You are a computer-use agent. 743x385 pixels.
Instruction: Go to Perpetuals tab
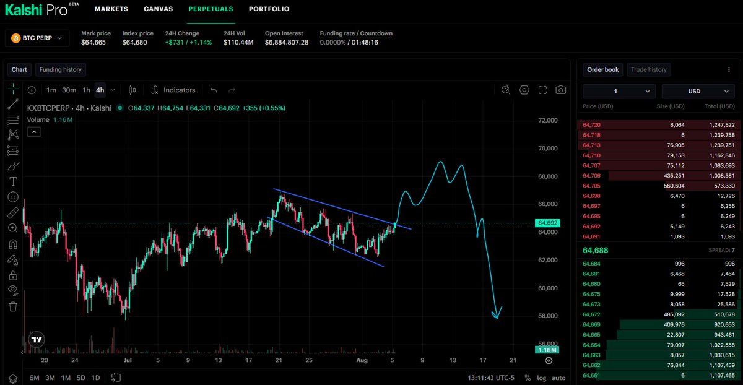[211, 9]
